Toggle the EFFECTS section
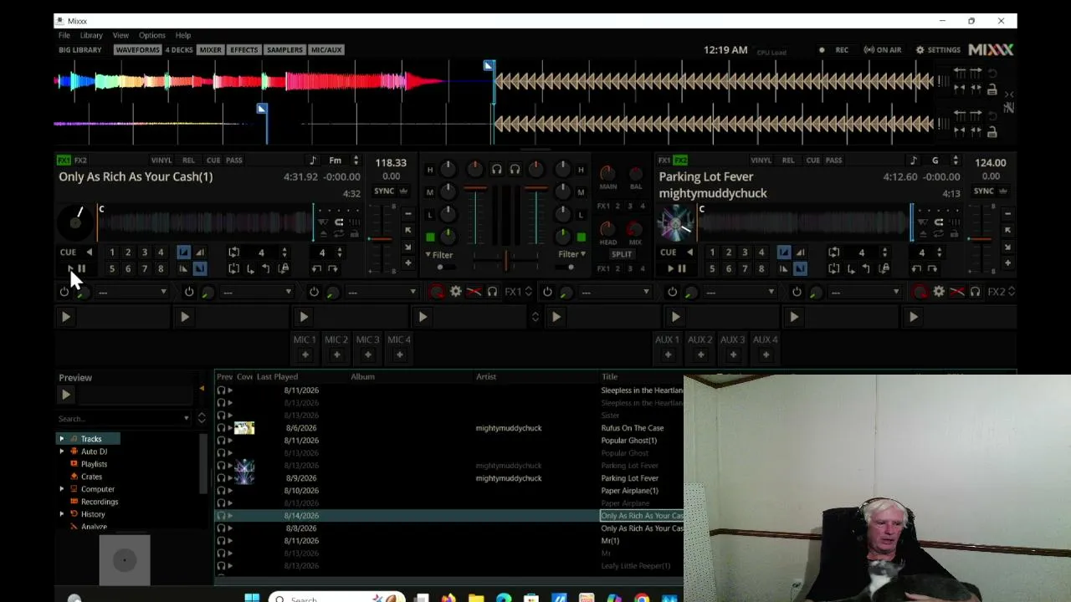This screenshot has height=602, width=1071. [244, 50]
